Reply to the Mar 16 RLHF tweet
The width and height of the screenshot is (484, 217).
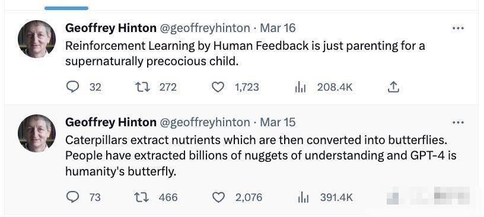tap(72, 87)
